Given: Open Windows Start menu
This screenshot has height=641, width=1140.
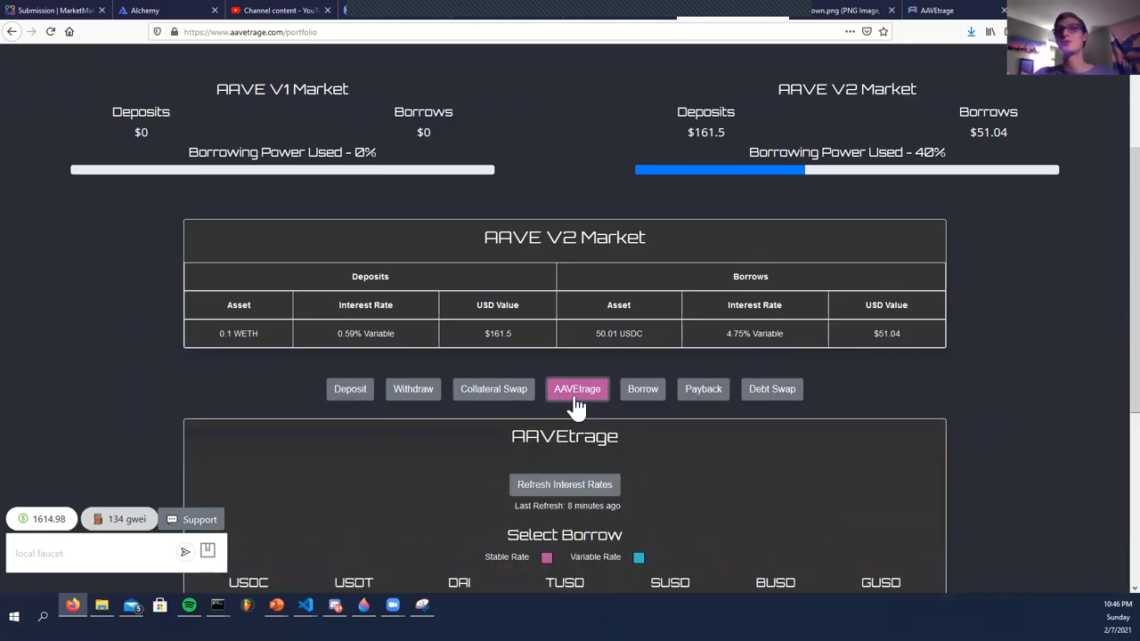Looking at the screenshot, I should click(14, 616).
